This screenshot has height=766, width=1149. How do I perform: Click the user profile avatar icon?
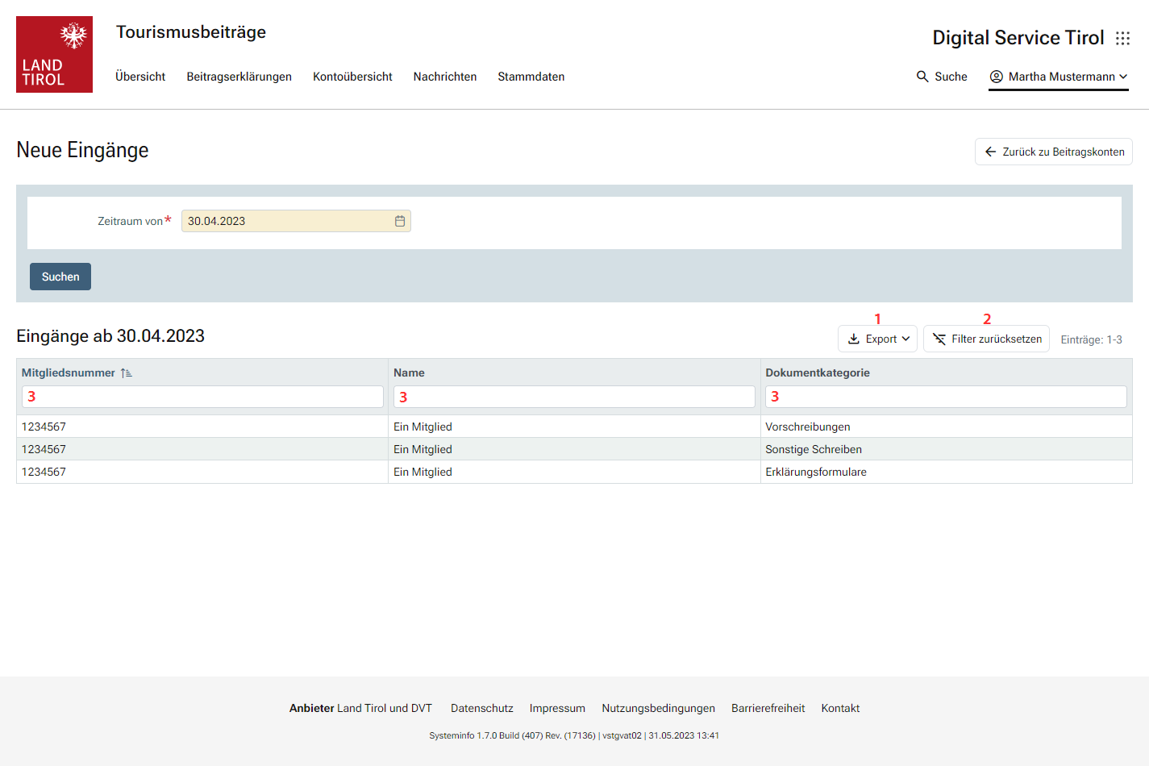pos(997,77)
